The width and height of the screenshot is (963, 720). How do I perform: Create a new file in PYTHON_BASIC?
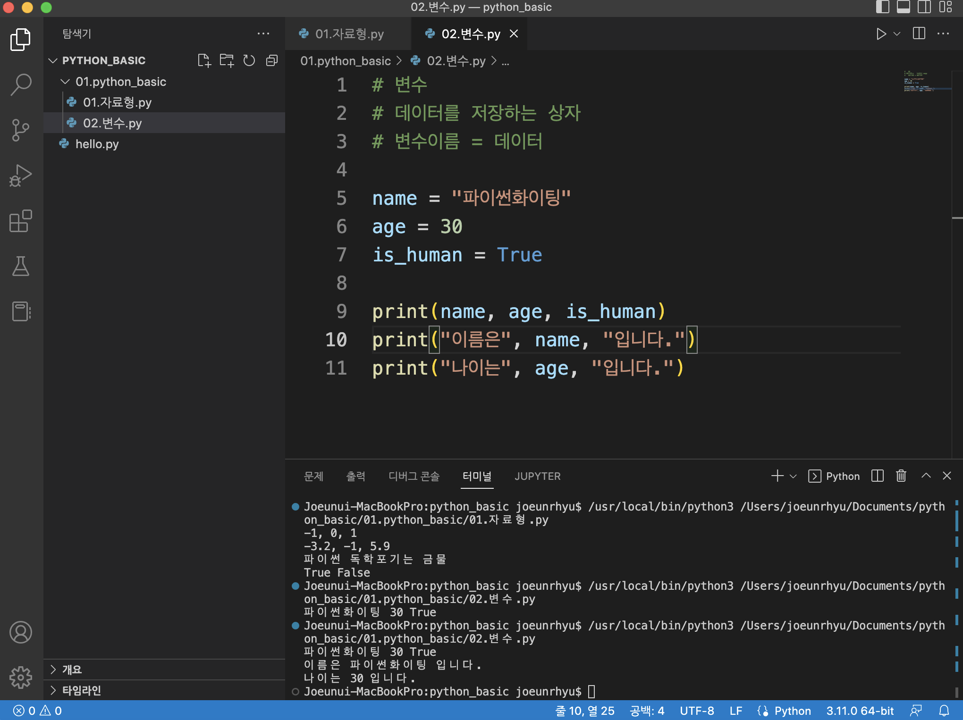pos(204,60)
